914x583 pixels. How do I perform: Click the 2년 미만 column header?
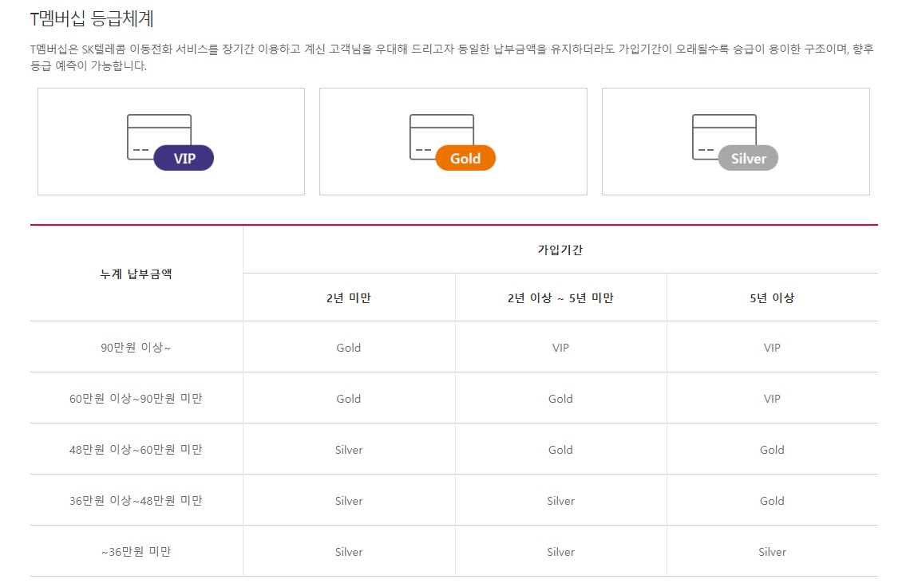click(349, 297)
